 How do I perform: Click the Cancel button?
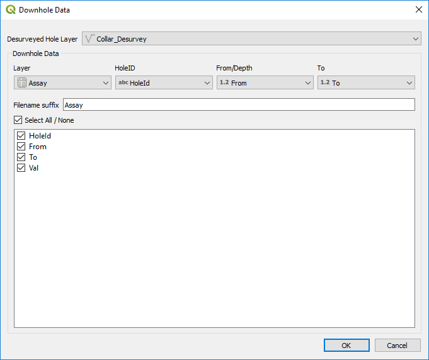coord(398,346)
